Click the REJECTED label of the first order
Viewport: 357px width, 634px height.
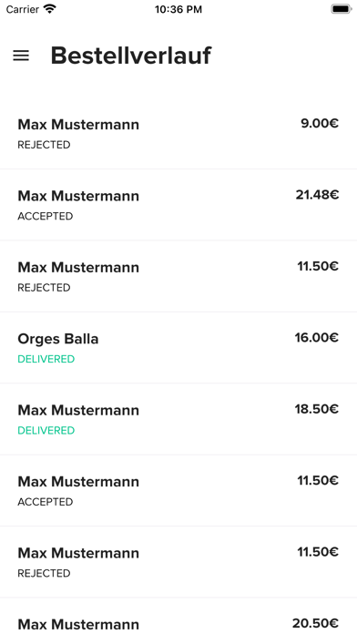44,145
